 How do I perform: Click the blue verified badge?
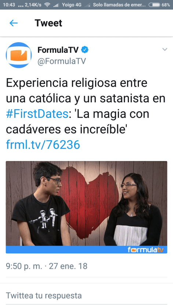(x=85, y=50)
